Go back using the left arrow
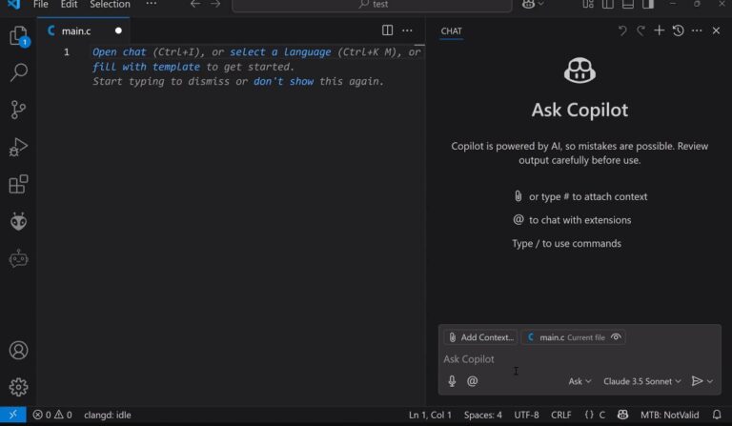This screenshot has height=426, width=732. [195, 4]
